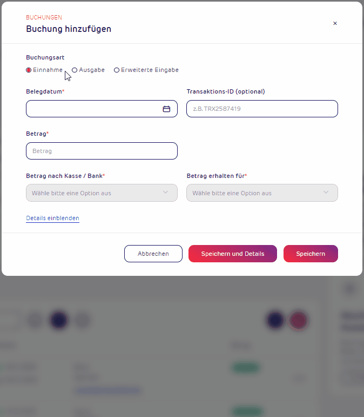Click the BUCHUNGEN header label

(44, 17)
